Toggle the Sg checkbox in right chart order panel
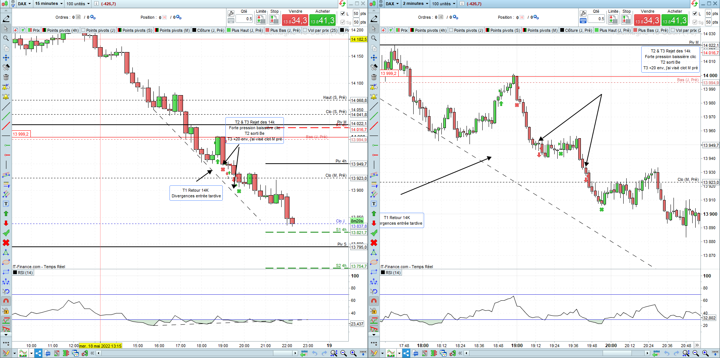The image size is (720, 358). pyautogui.click(x=695, y=22)
